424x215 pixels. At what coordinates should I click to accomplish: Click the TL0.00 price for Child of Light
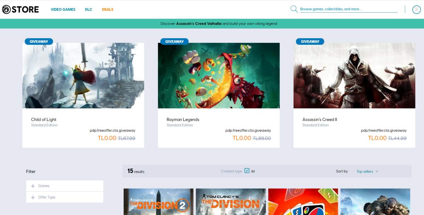107,138
